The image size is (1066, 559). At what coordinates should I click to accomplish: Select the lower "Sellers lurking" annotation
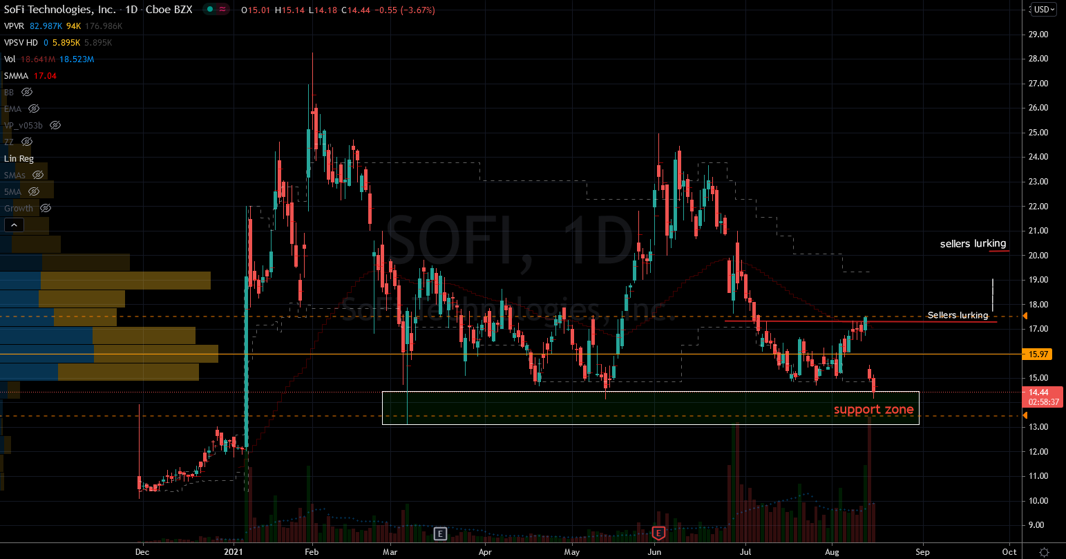click(958, 315)
